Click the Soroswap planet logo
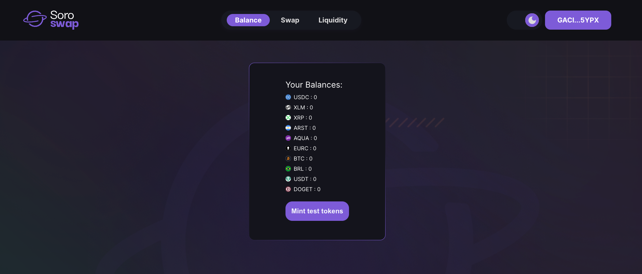642x274 pixels. tap(35, 19)
